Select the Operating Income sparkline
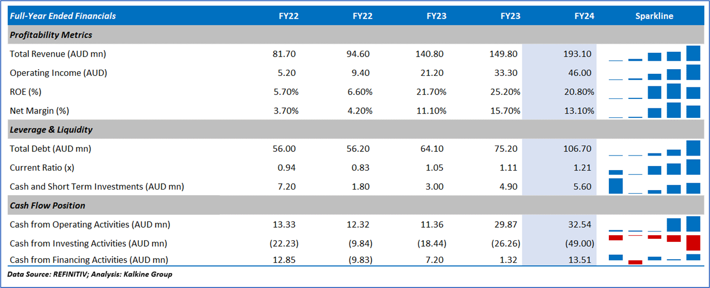The width and height of the screenshot is (710, 288). [x=654, y=73]
